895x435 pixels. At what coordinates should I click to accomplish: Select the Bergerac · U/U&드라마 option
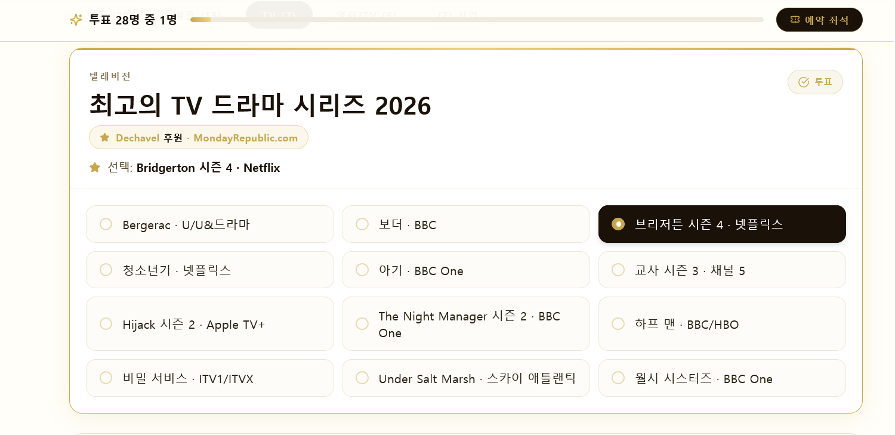pos(210,224)
